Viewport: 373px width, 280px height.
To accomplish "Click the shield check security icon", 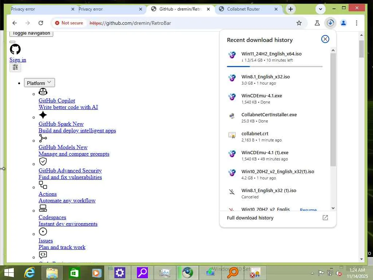I will pos(43,162).
